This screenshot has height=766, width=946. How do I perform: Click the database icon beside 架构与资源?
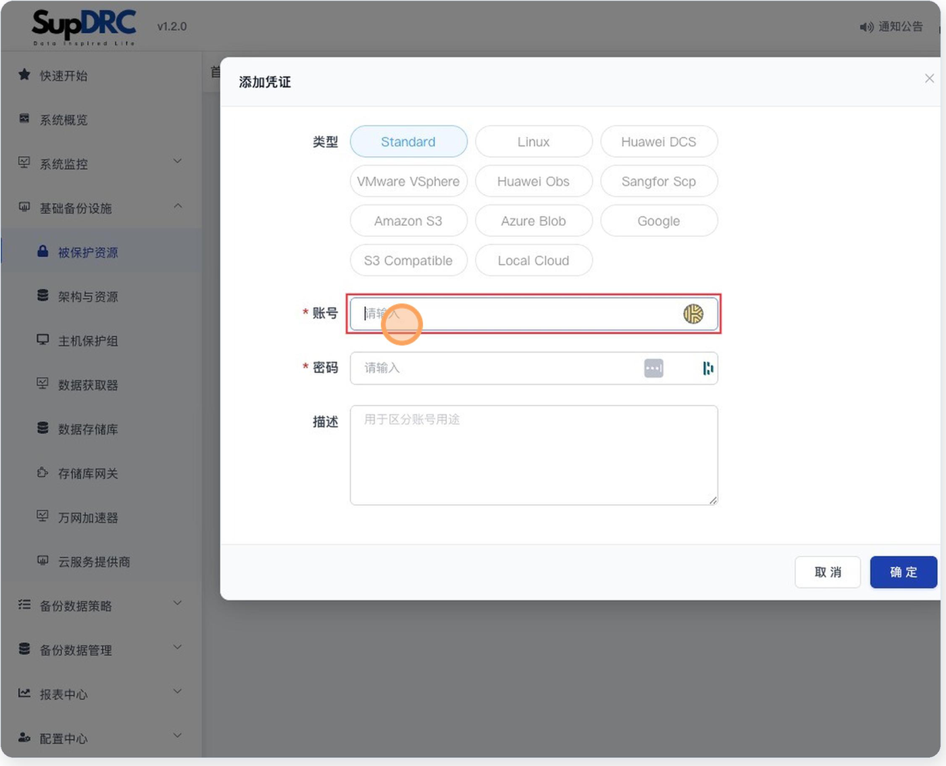coord(43,295)
